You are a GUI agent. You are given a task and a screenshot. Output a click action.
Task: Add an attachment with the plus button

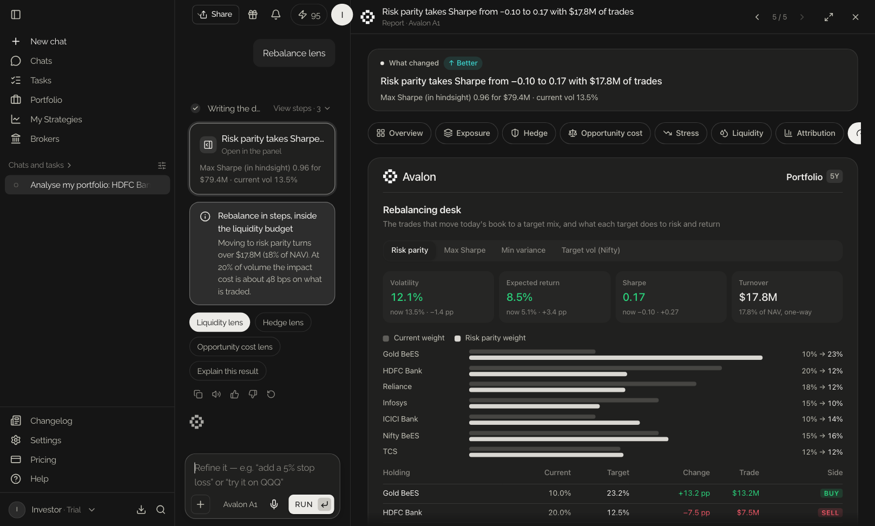[200, 504]
